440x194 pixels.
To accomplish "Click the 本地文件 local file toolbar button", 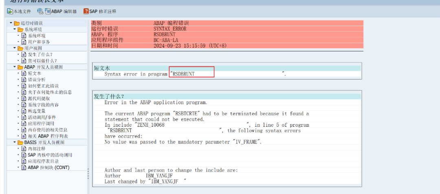I will 19,11.
